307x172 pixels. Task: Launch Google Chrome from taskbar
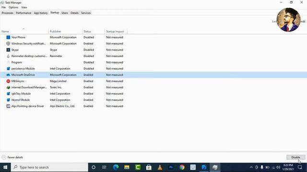tap(182, 167)
